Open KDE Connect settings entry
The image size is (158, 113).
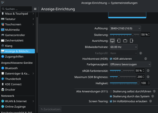[x=18, y=84]
